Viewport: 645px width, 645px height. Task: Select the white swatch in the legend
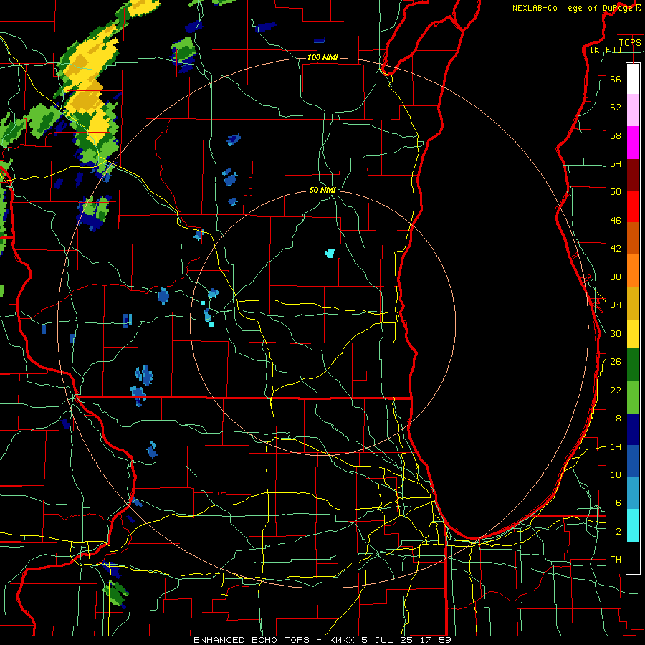coord(633,79)
